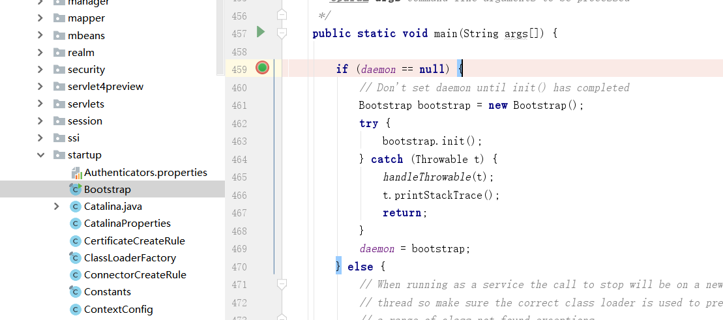Screen dimensions: 723x320
Task: Click the mbeans folder icon
Action: click(59, 35)
